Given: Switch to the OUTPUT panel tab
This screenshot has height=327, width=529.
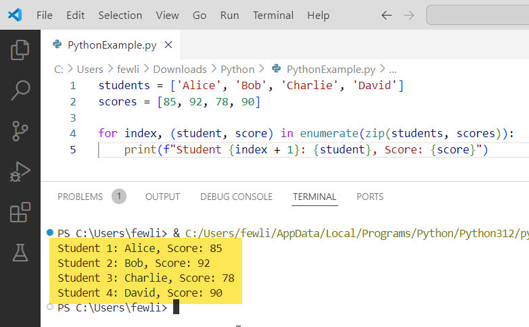Looking at the screenshot, I should pyautogui.click(x=162, y=197).
